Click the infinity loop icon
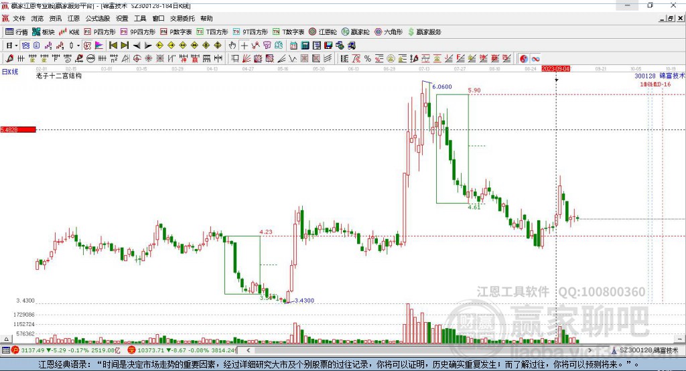Viewport: 686px width, 371px height. tap(535, 59)
